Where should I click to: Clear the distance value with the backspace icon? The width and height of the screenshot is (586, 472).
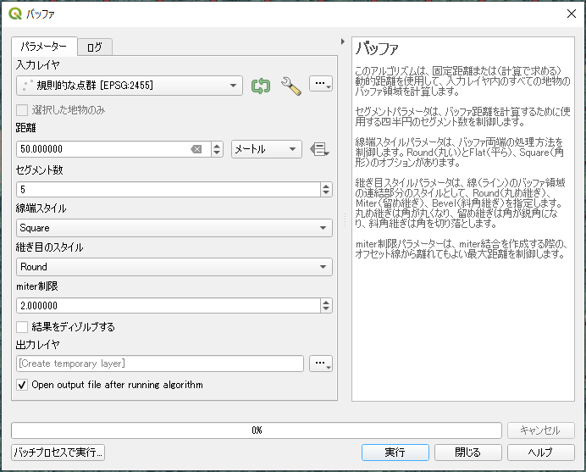196,149
